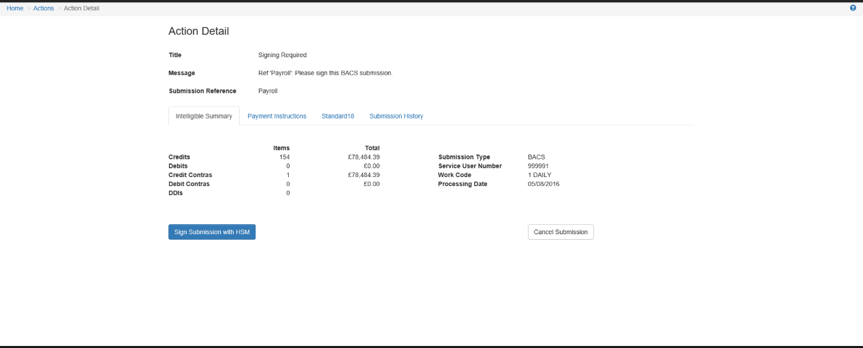Open the Standard18 tab
Viewport: 863px width, 348px height.
pos(338,116)
